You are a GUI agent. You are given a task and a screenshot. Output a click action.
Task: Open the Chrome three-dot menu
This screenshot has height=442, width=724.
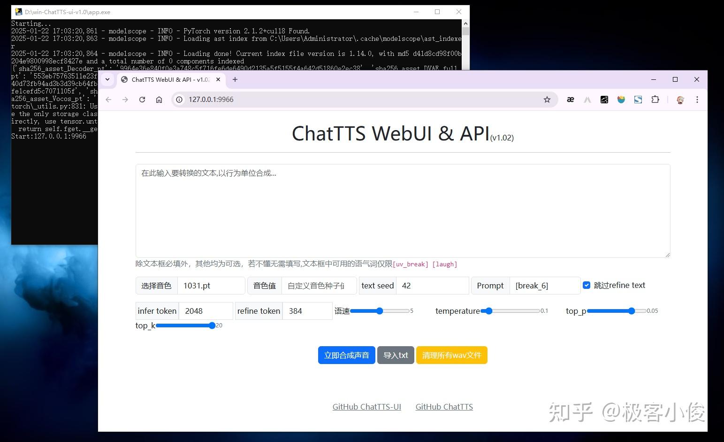point(697,100)
